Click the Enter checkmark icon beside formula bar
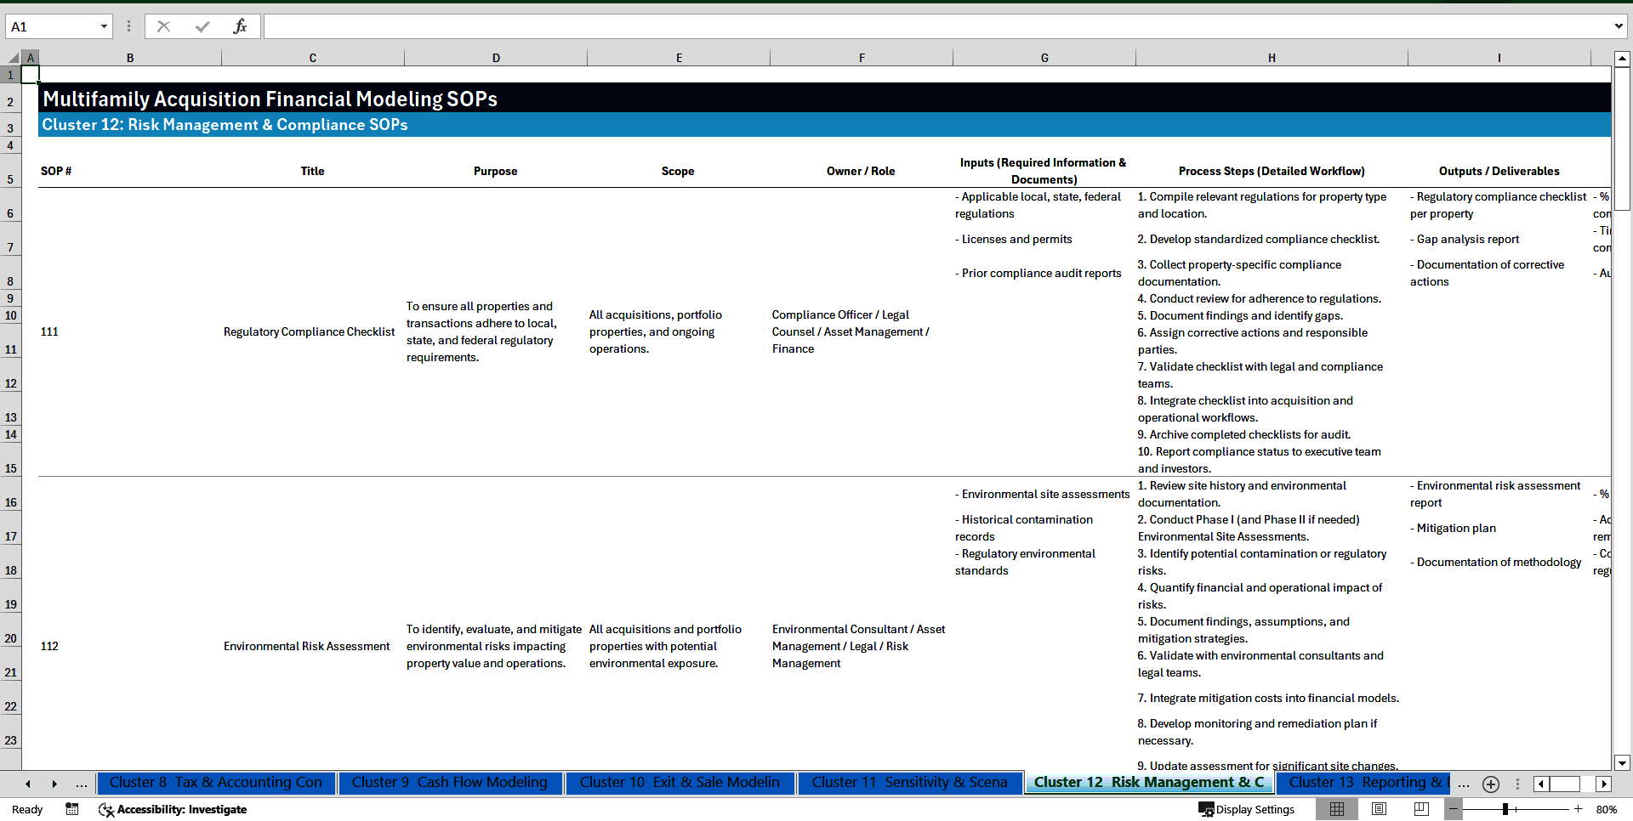Screen dimensions: 1633x821 202,26
